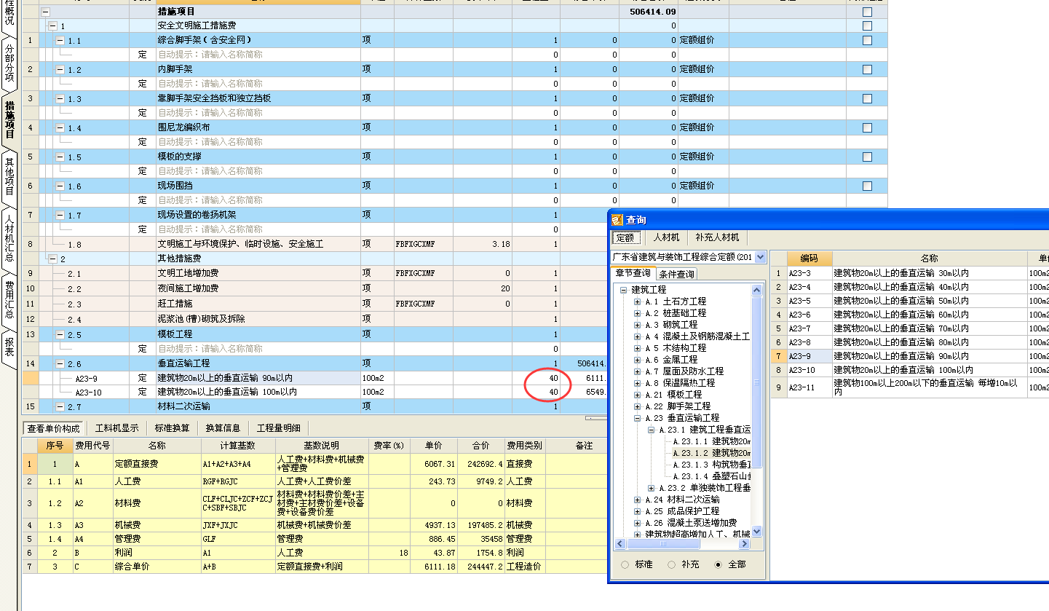Open the 换算信息 bottom tab
The width and height of the screenshot is (1049, 611).
click(223, 428)
